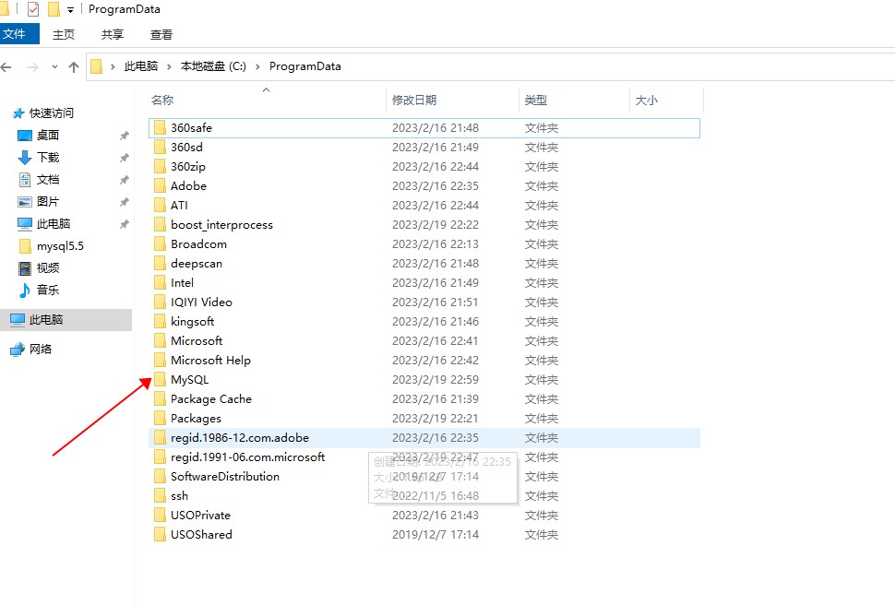The image size is (895, 605).
Task: Go up one folder level
Action: [x=74, y=67]
